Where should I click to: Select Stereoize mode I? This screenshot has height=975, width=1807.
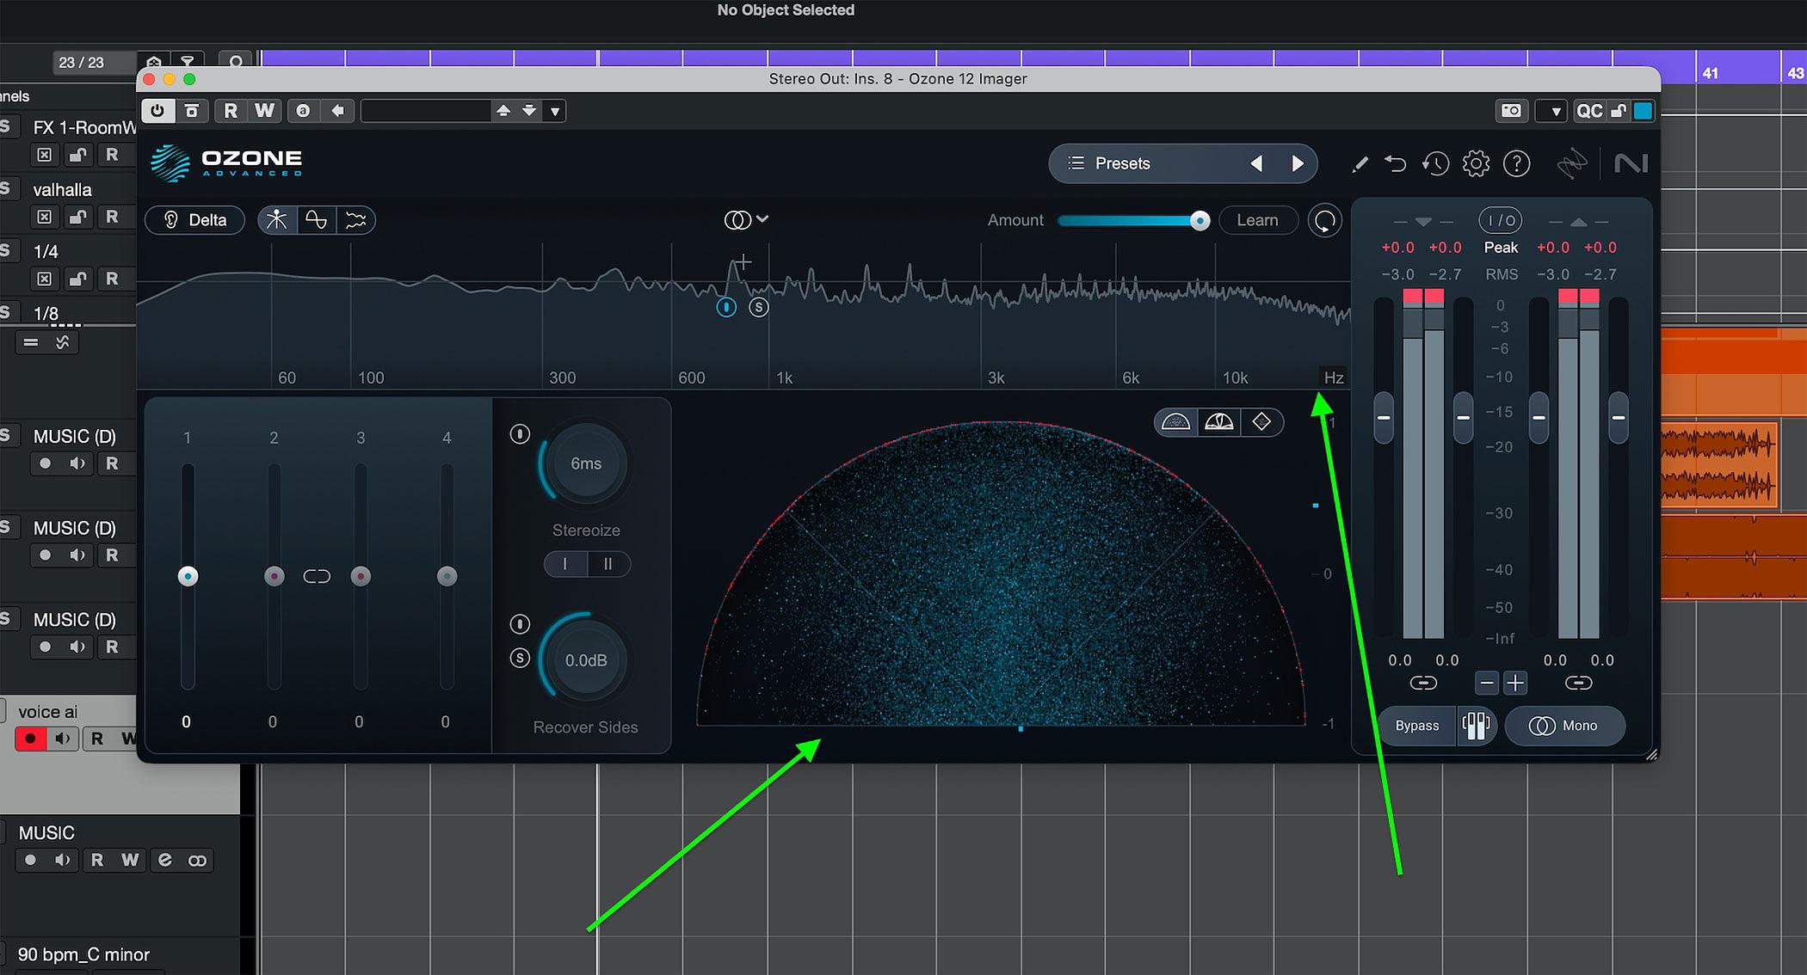(x=565, y=564)
